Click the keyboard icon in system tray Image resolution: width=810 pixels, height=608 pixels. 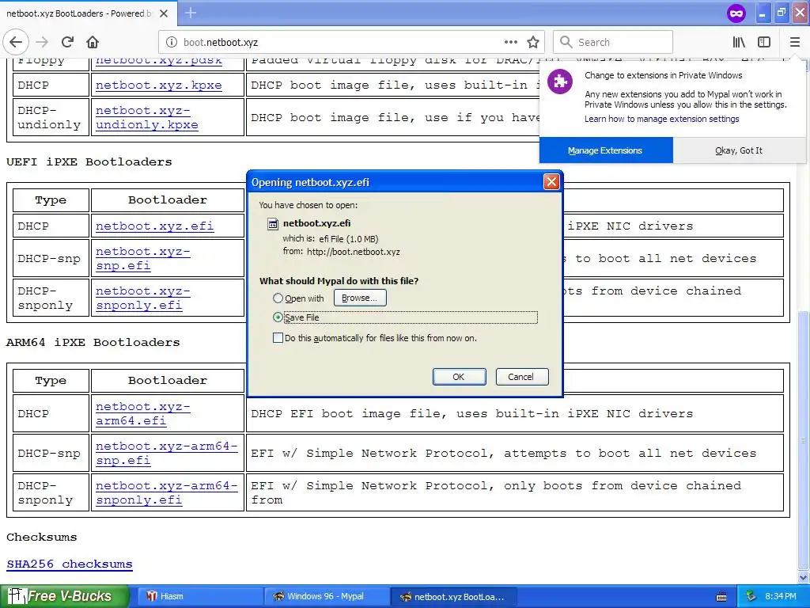pyautogui.click(x=721, y=597)
